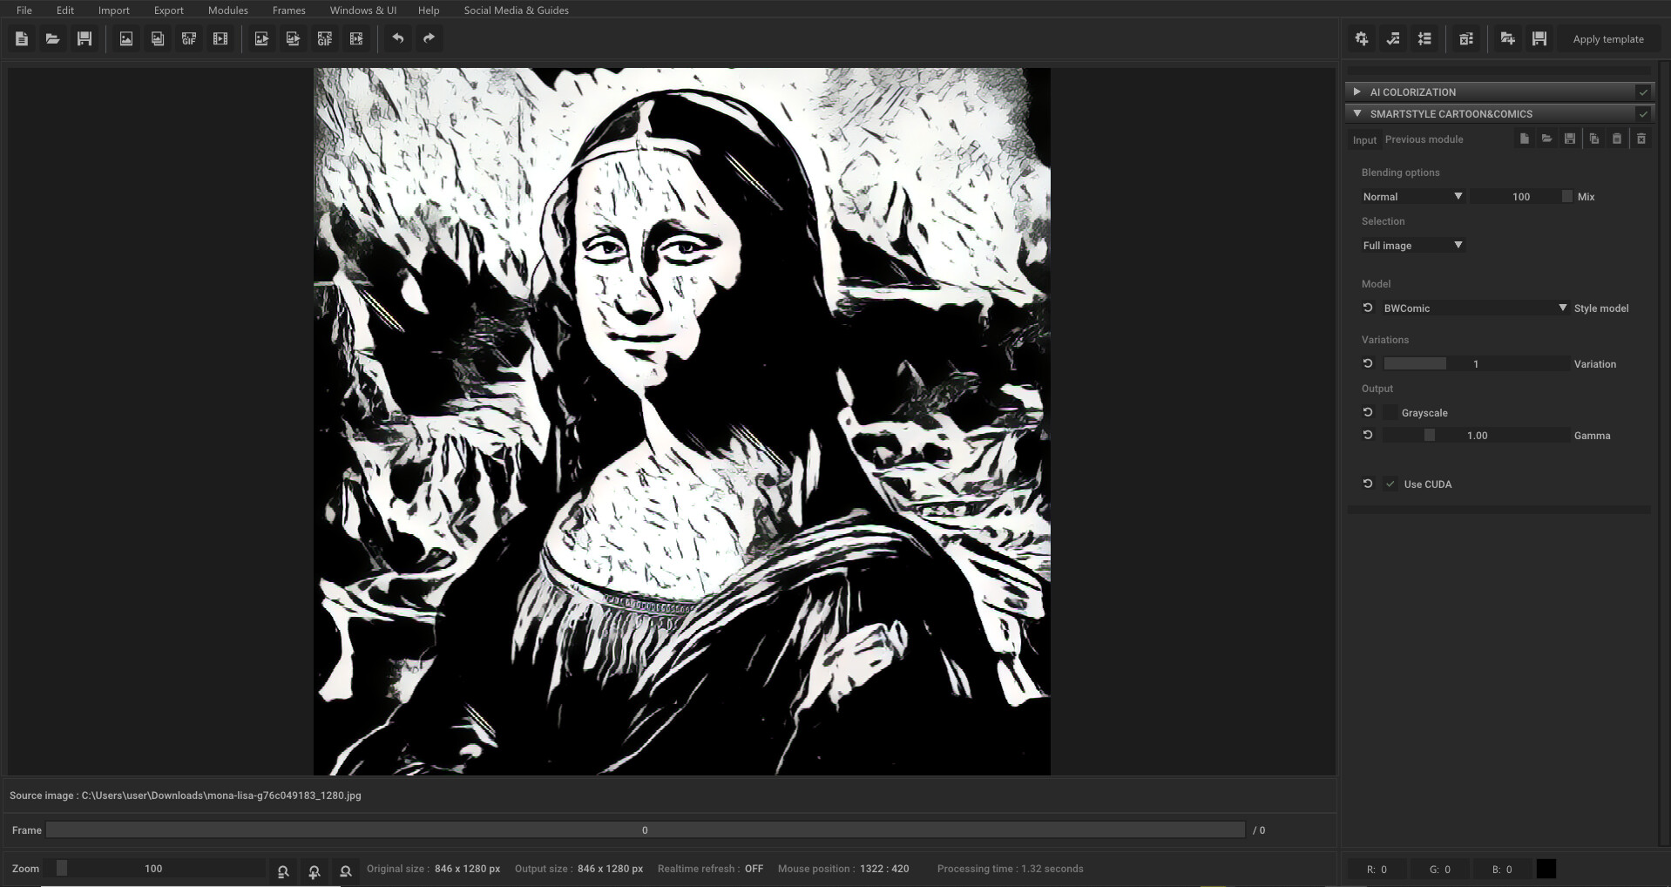Uncheck the Use CUDA option
This screenshot has height=887, width=1671.
point(1390,484)
